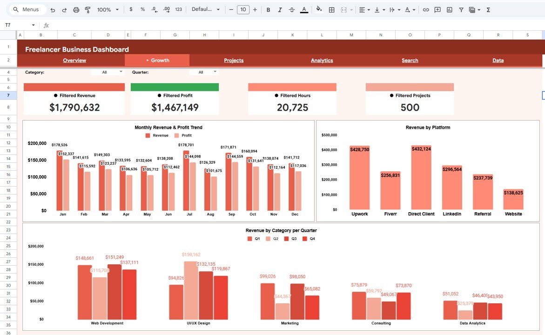
Task: Format value as currency
Action: 131,9
